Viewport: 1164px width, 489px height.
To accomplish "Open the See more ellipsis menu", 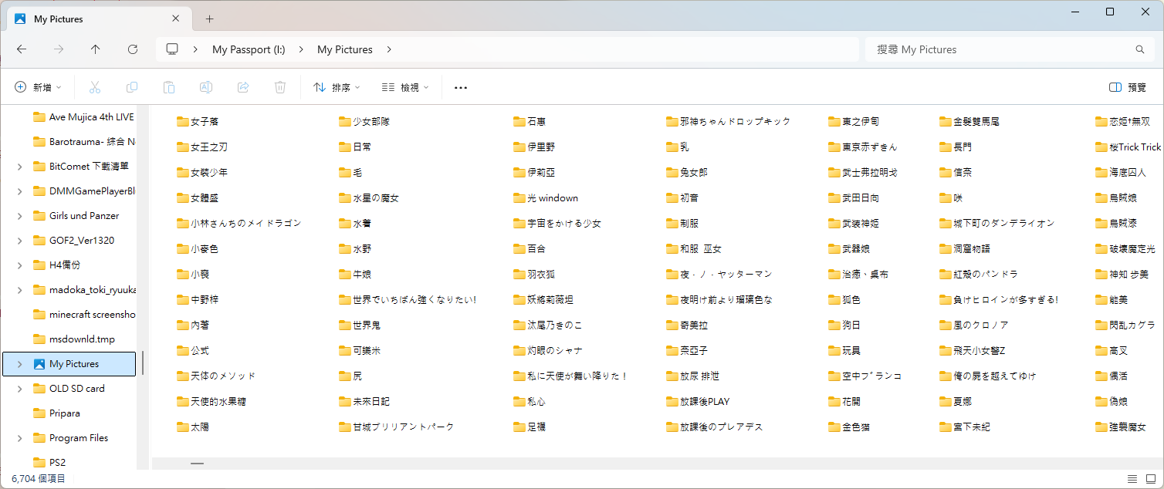I will click(x=461, y=88).
